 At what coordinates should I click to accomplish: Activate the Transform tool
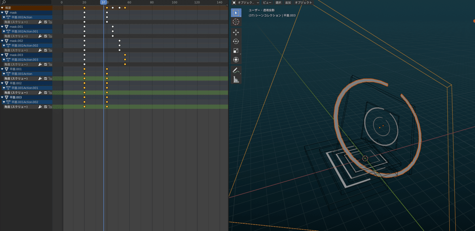coord(236,60)
